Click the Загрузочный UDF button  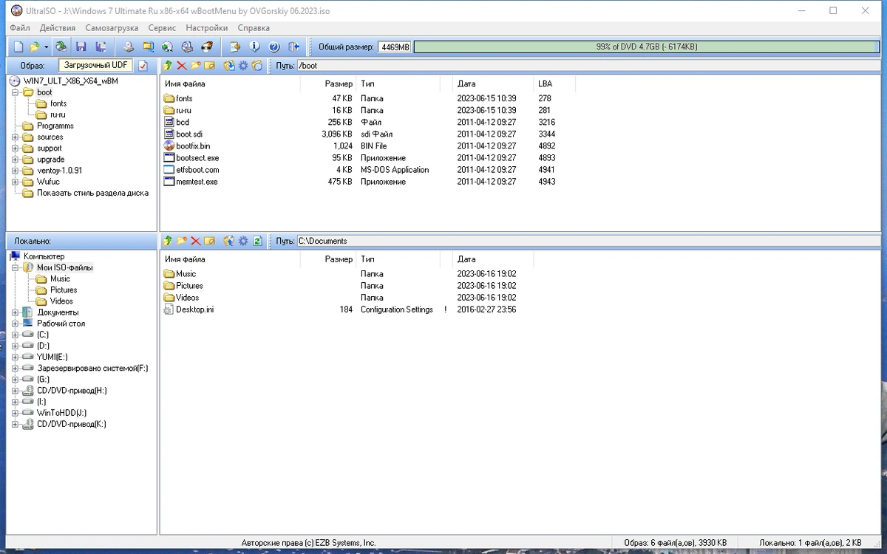pos(96,65)
